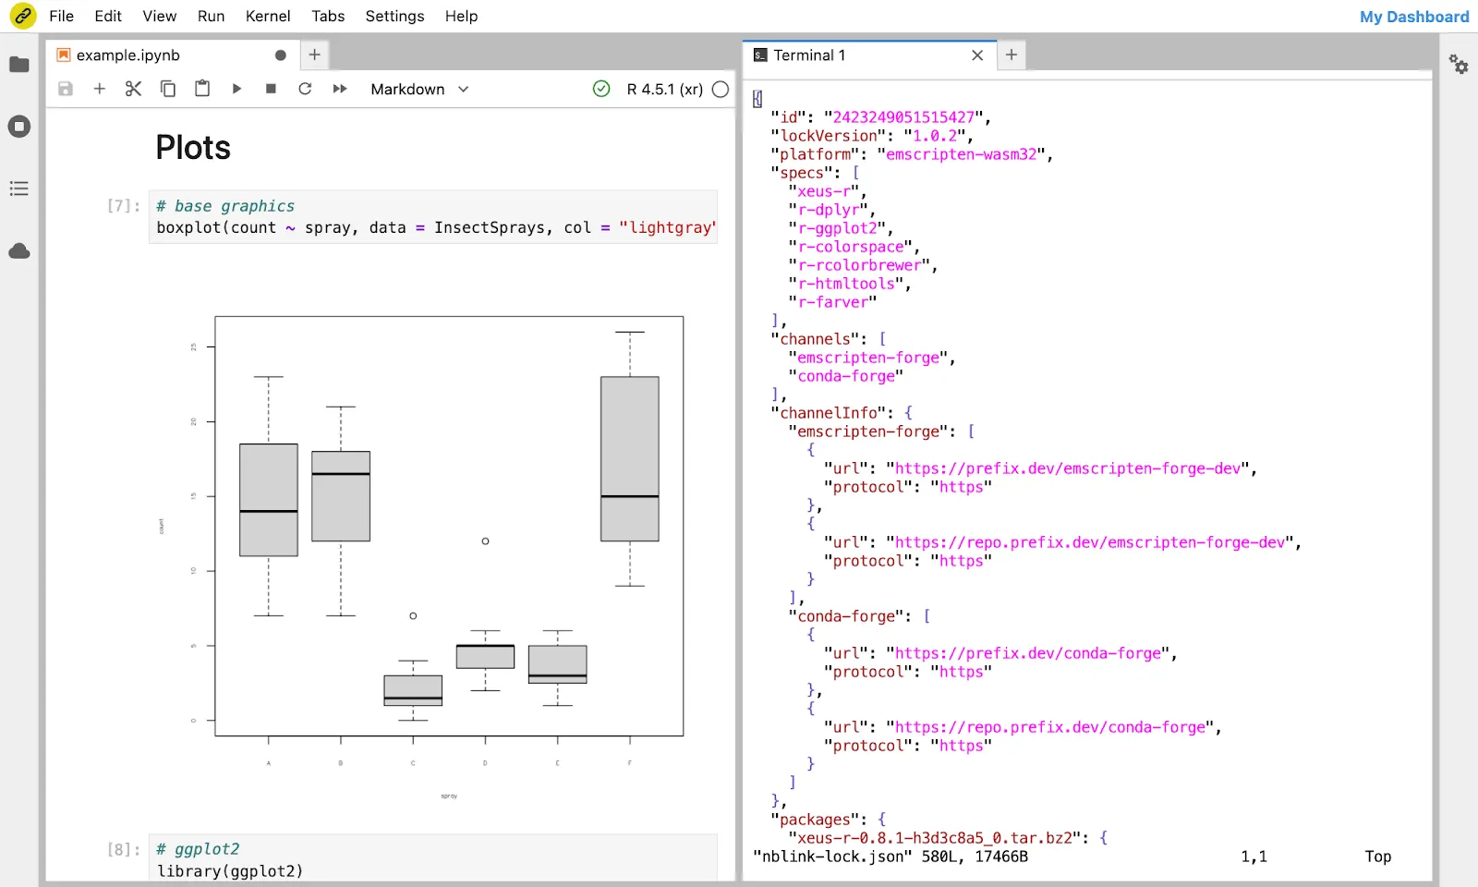Copy the selected cell
The image size is (1478, 887).
click(x=168, y=89)
